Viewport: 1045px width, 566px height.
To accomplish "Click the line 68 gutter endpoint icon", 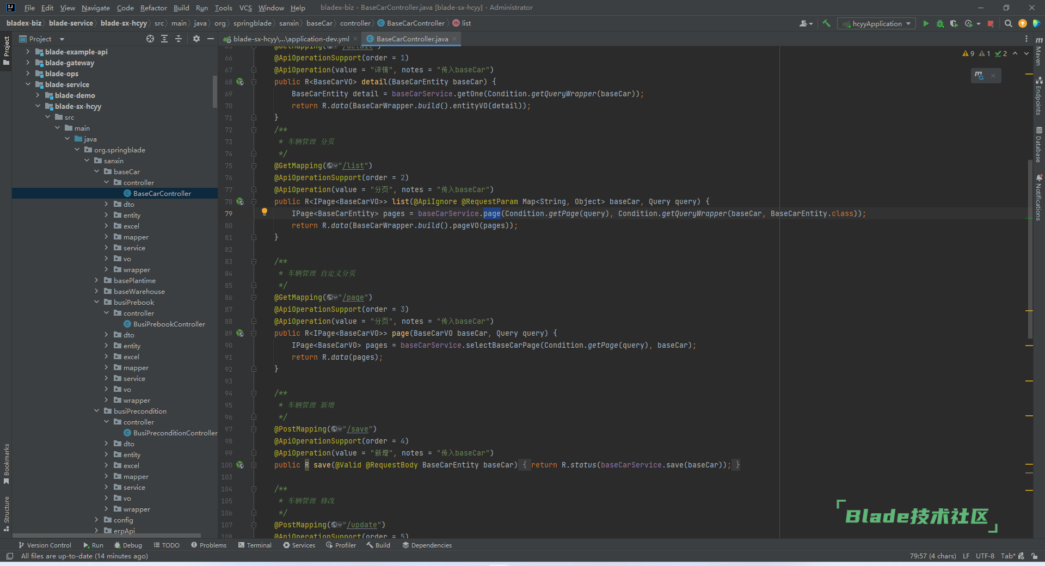I will click(240, 82).
